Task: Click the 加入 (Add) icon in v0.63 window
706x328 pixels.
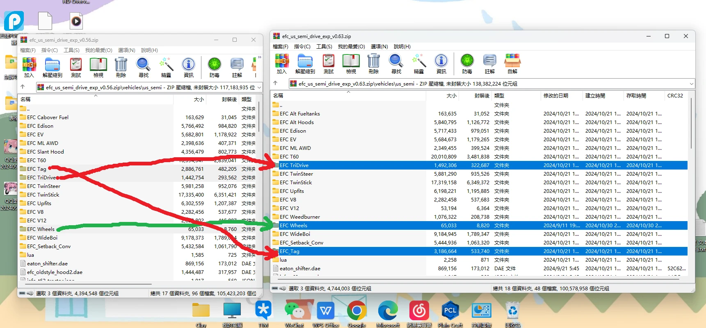Action: pyautogui.click(x=281, y=63)
